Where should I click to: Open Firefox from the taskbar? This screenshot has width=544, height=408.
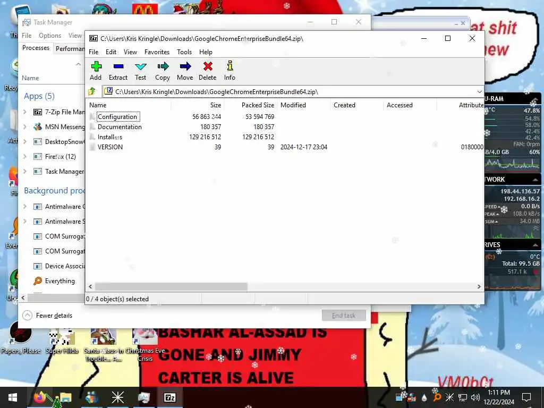(x=40, y=397)
